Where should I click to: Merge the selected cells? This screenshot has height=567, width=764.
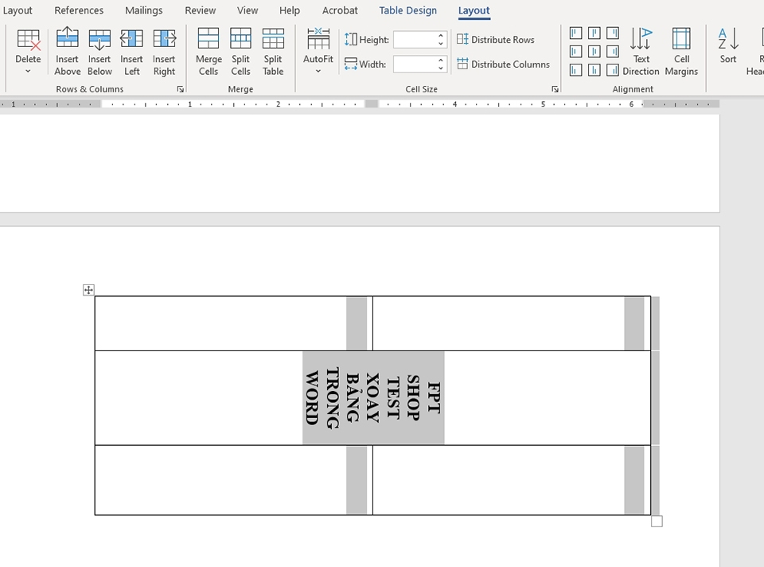click(x=209, y=52)
